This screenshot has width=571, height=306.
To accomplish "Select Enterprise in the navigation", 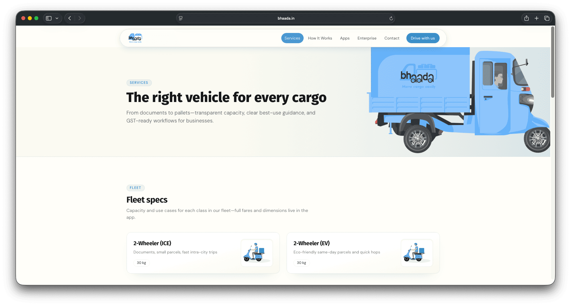I will (x=367, y=38).
